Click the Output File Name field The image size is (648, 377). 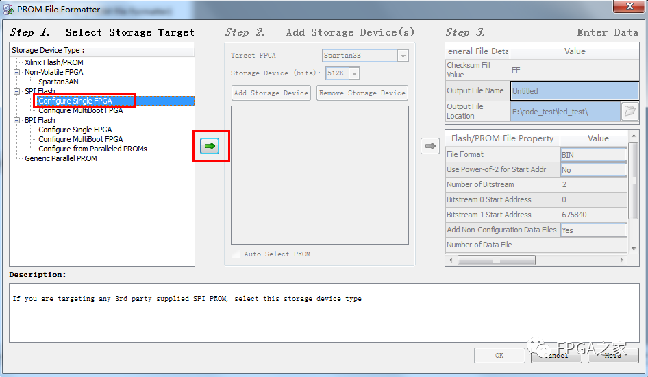(575, 91)
